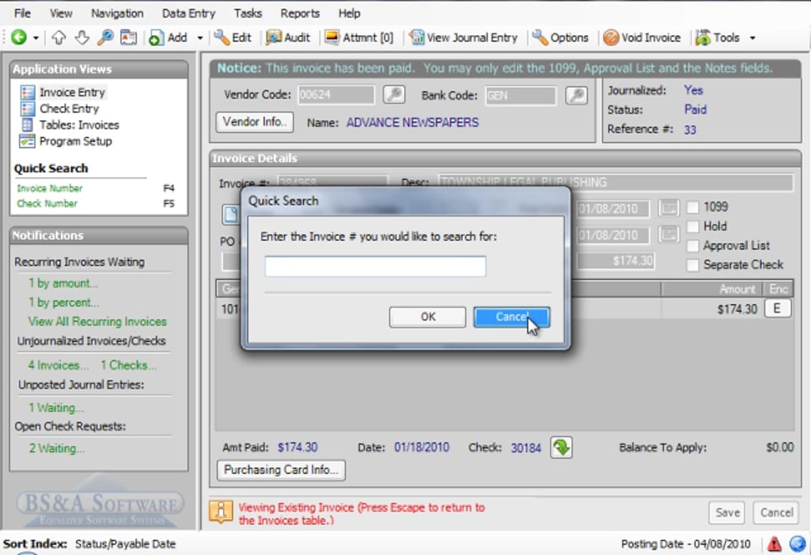Click the Add toolbar button
811x555 pixels.
point(167,37)
